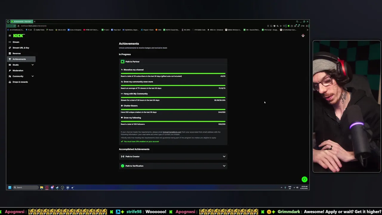Click the Hang with My Community icon
Screen dimensions: 382x215
122,94
